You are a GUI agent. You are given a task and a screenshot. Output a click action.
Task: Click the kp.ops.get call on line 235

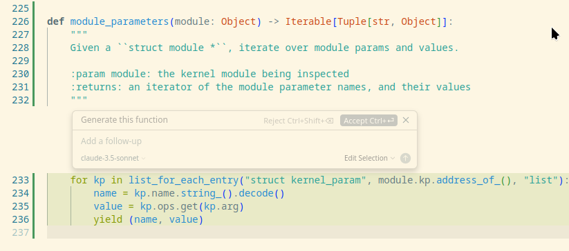pos(169,206)
